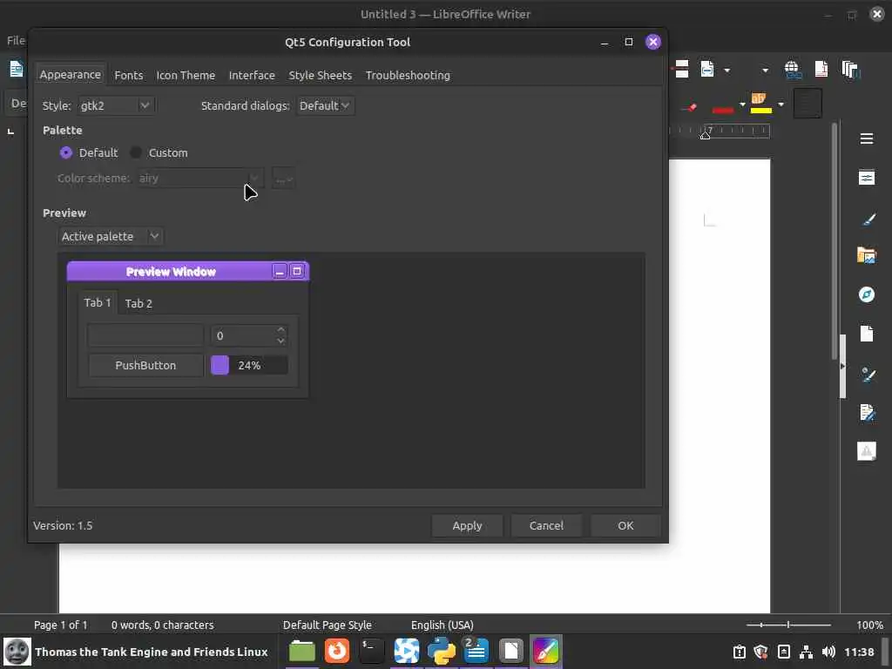The image size is (892, 669).
Task: Click the Preview Window maximize button
Action: (297, 272)
